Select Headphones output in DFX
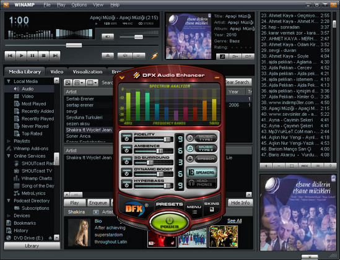 coord(202,183)
